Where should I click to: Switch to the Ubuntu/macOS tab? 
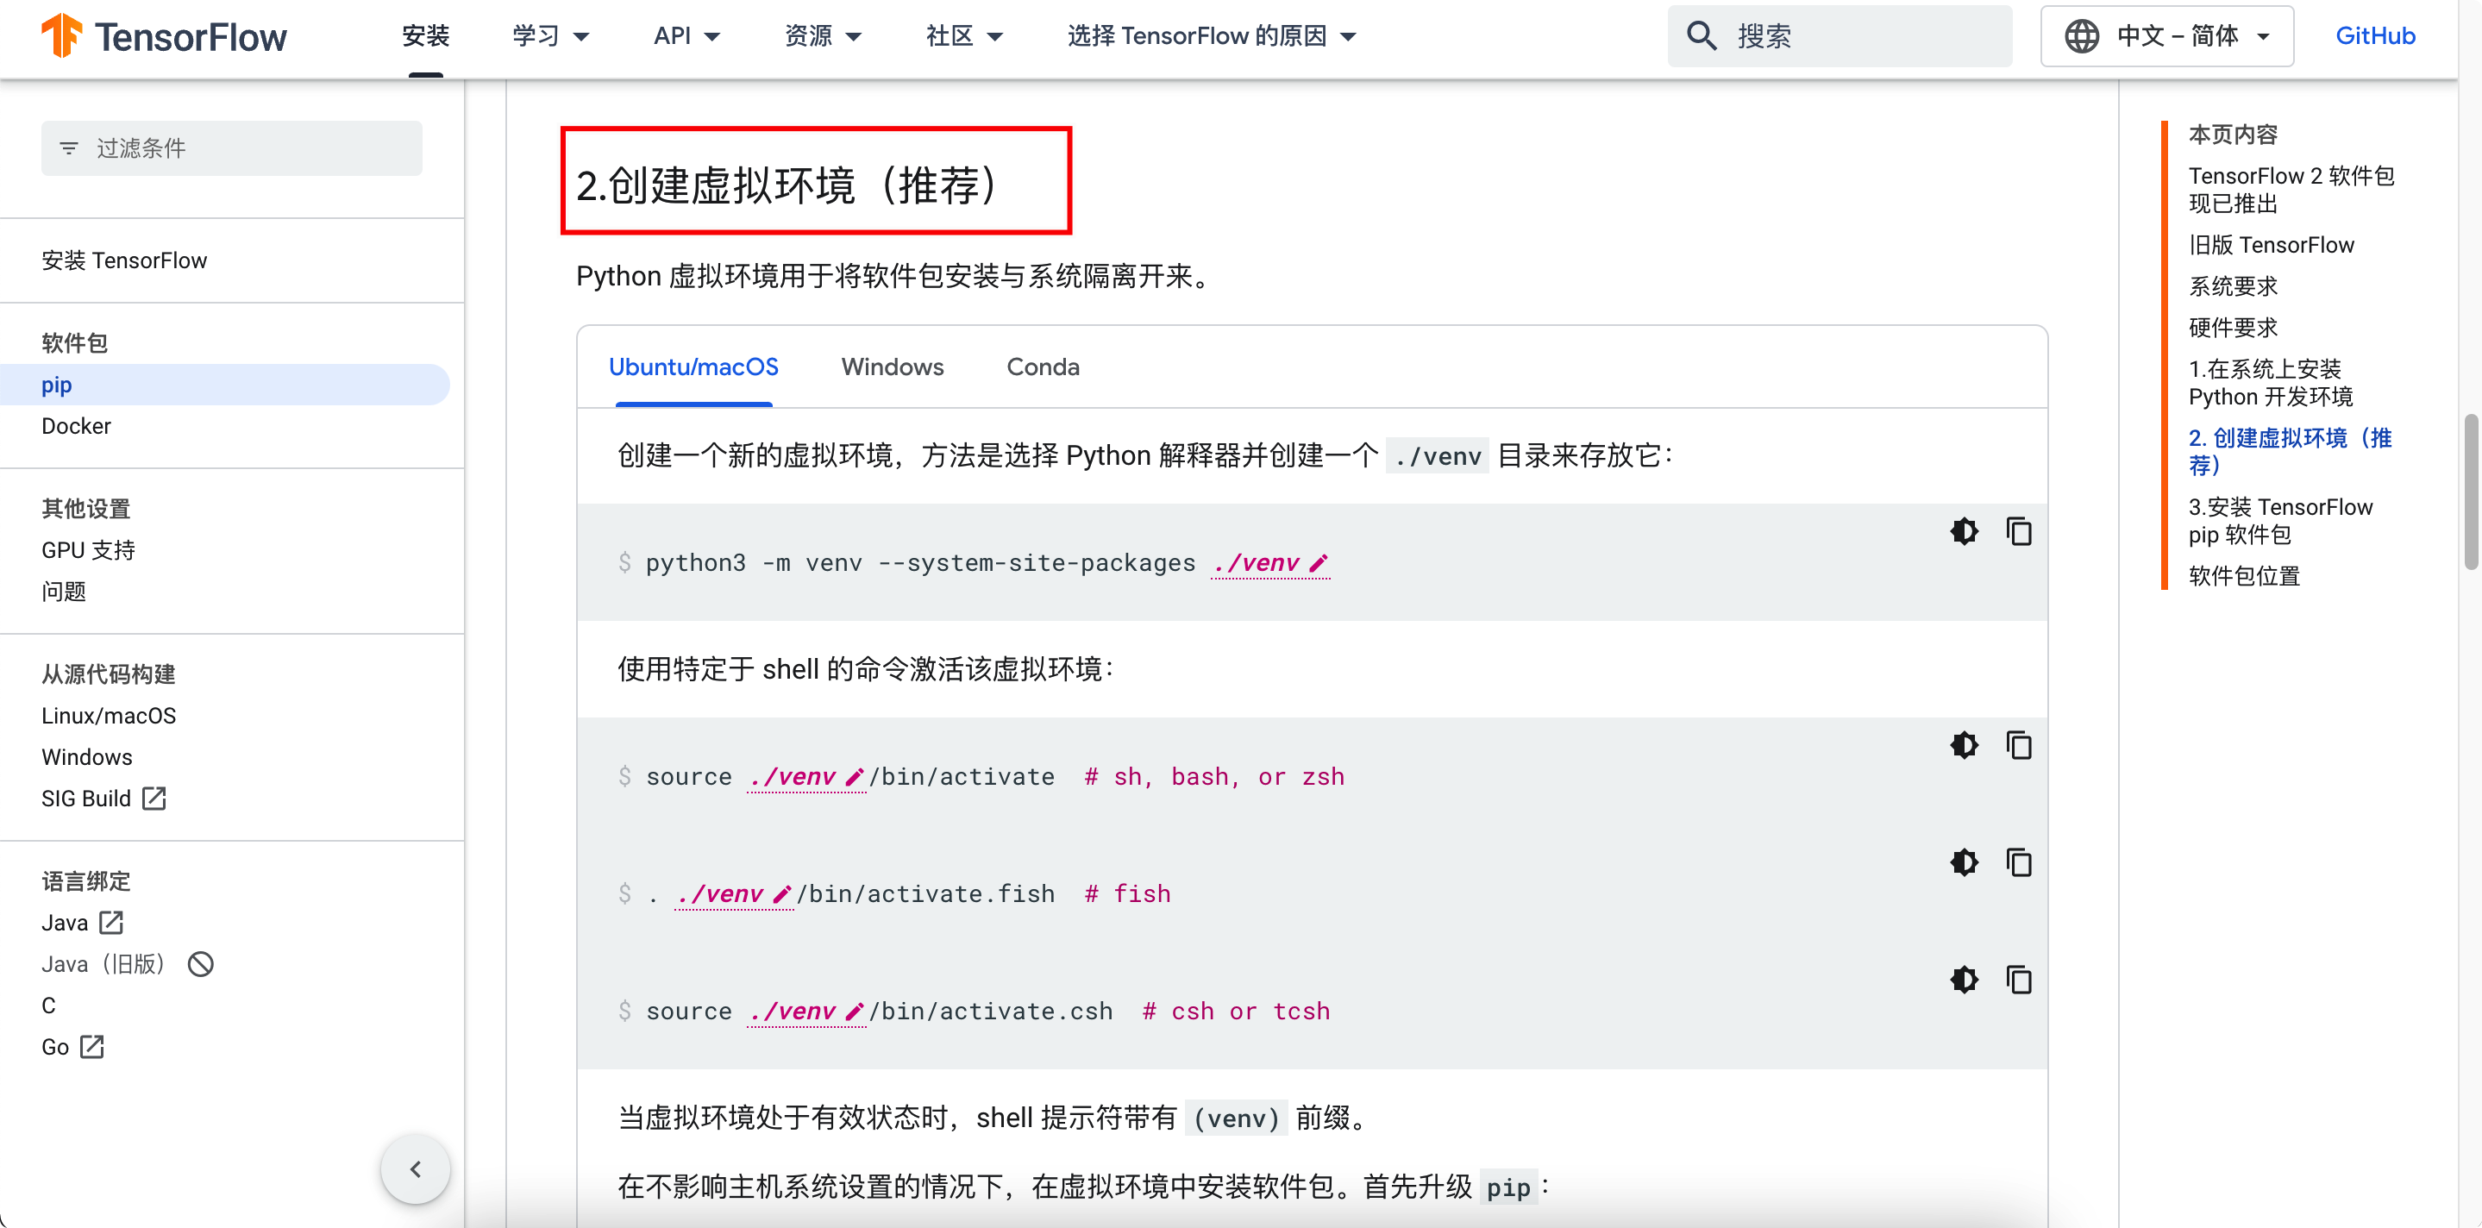693,367
